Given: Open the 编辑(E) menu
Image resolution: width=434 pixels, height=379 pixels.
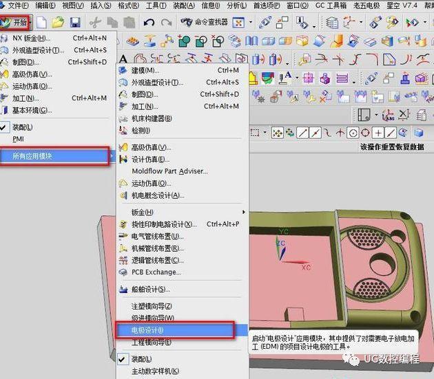Looking at the screenshot, I should pos(45,6).
